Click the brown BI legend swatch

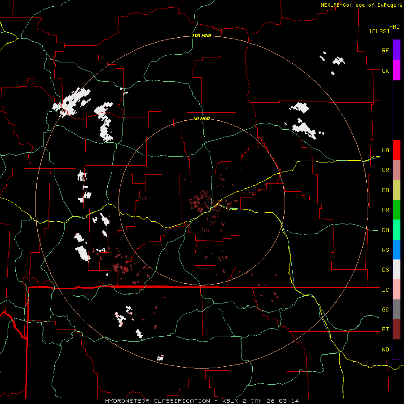pos(396,329)
